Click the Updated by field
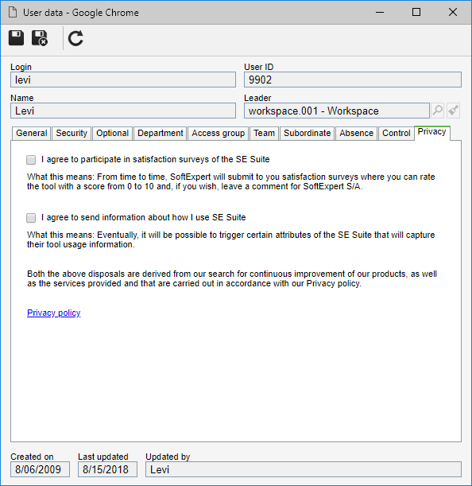This screenshot has height=486, width=472. pos(304,469)
